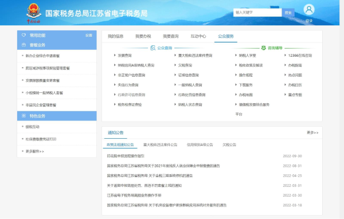This screenshot has width=344, height=219.
Task: Open 小规模转一般纳税人套餐
Action: pyautogui.click(x=44, y=93)
